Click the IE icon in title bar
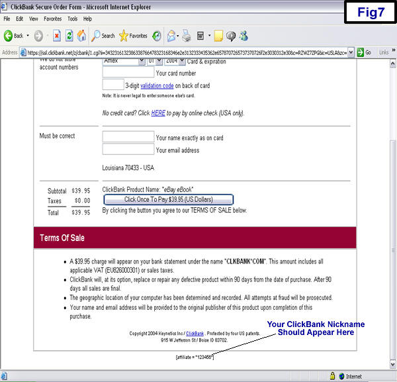Screen dimensions: 397x382 tap(3, 7)
